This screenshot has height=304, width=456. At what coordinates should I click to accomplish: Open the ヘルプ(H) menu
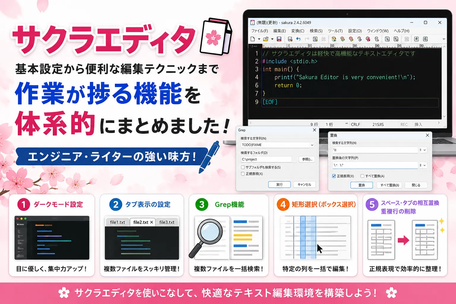tap(402, 31)
